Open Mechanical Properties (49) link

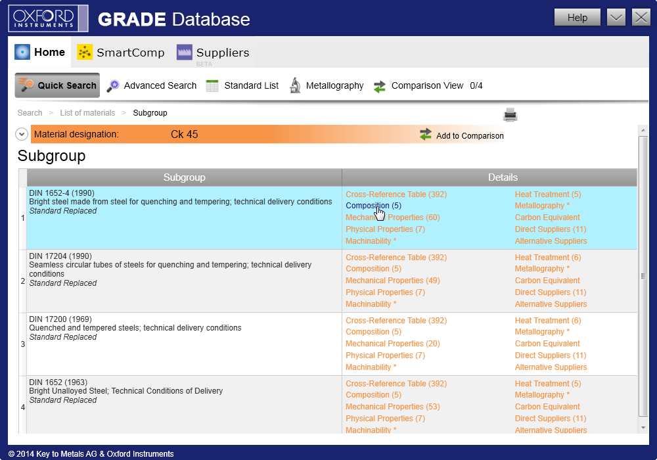[x=393, y=281]
